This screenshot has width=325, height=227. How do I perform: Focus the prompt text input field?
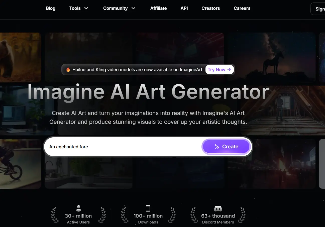point(123,147)
